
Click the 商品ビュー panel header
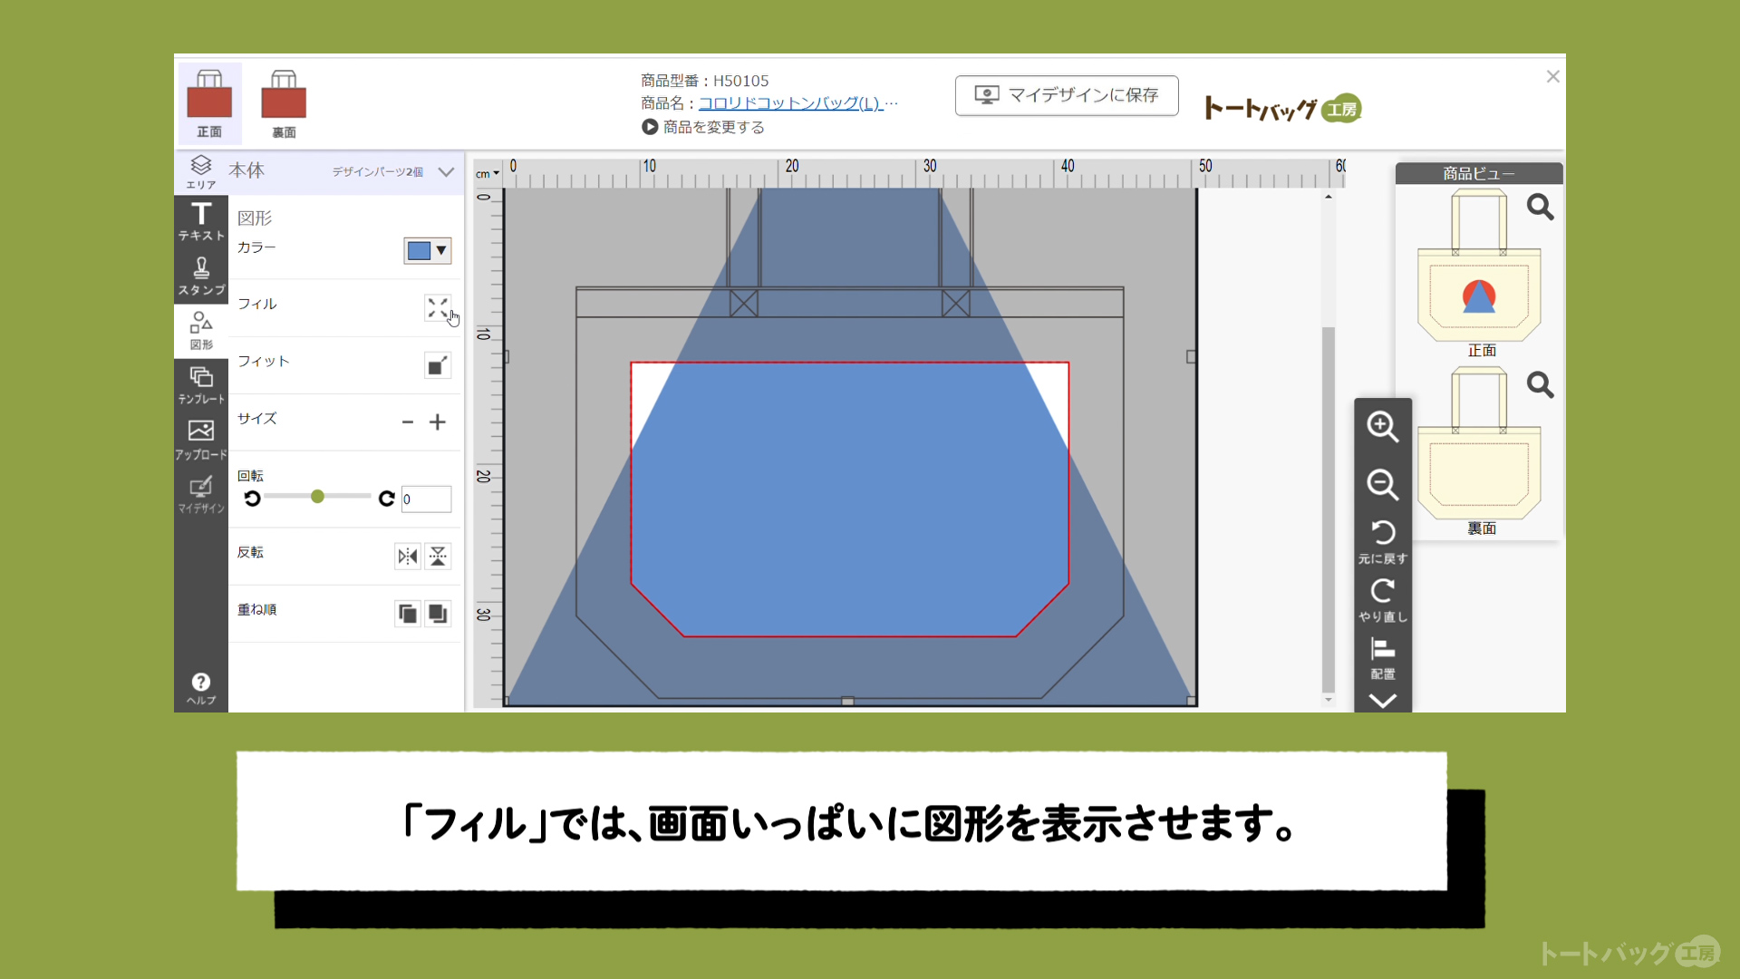1479,173
